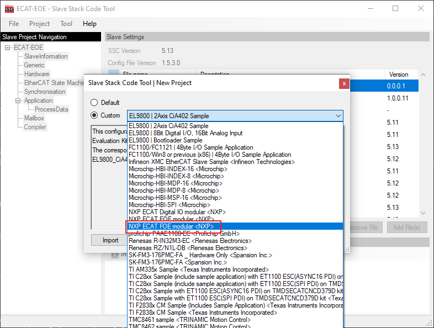Open the Tool menu
Viewport: 434px width, 328px height.
[66, 24]
